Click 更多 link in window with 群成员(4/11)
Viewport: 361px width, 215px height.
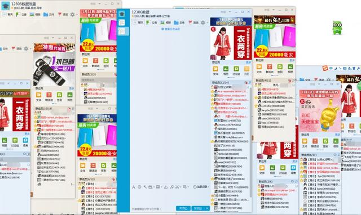coord(292,60)
